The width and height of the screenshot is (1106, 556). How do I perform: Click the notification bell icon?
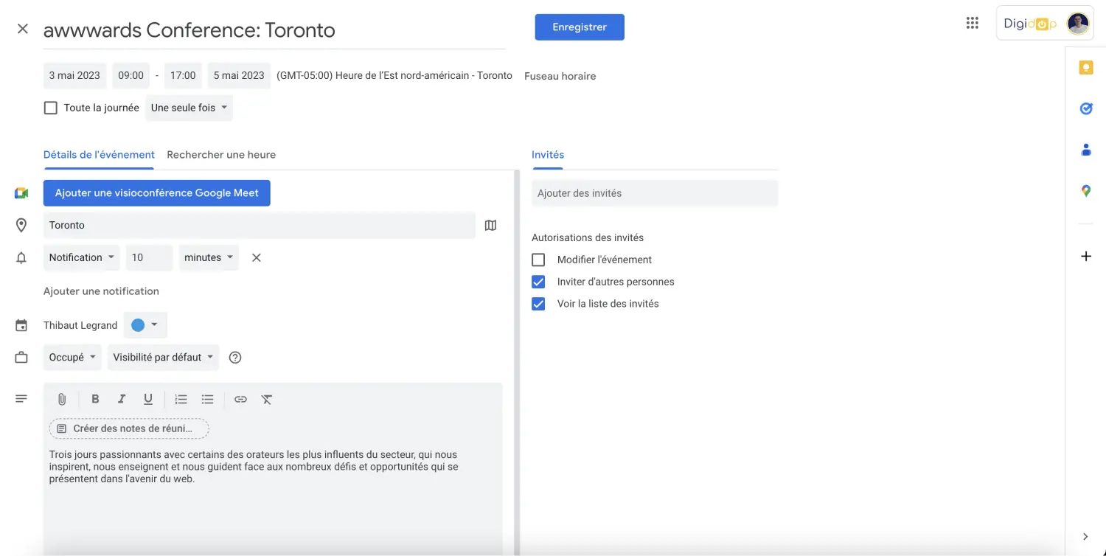pos(21,258)
